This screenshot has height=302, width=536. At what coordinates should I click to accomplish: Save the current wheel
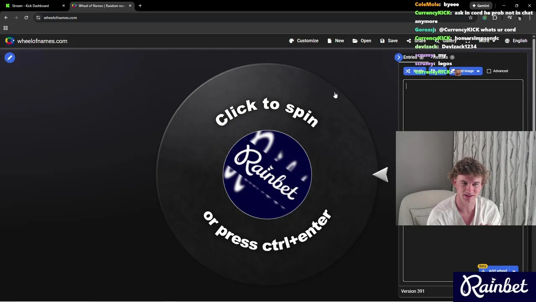(x=389, y=41)
